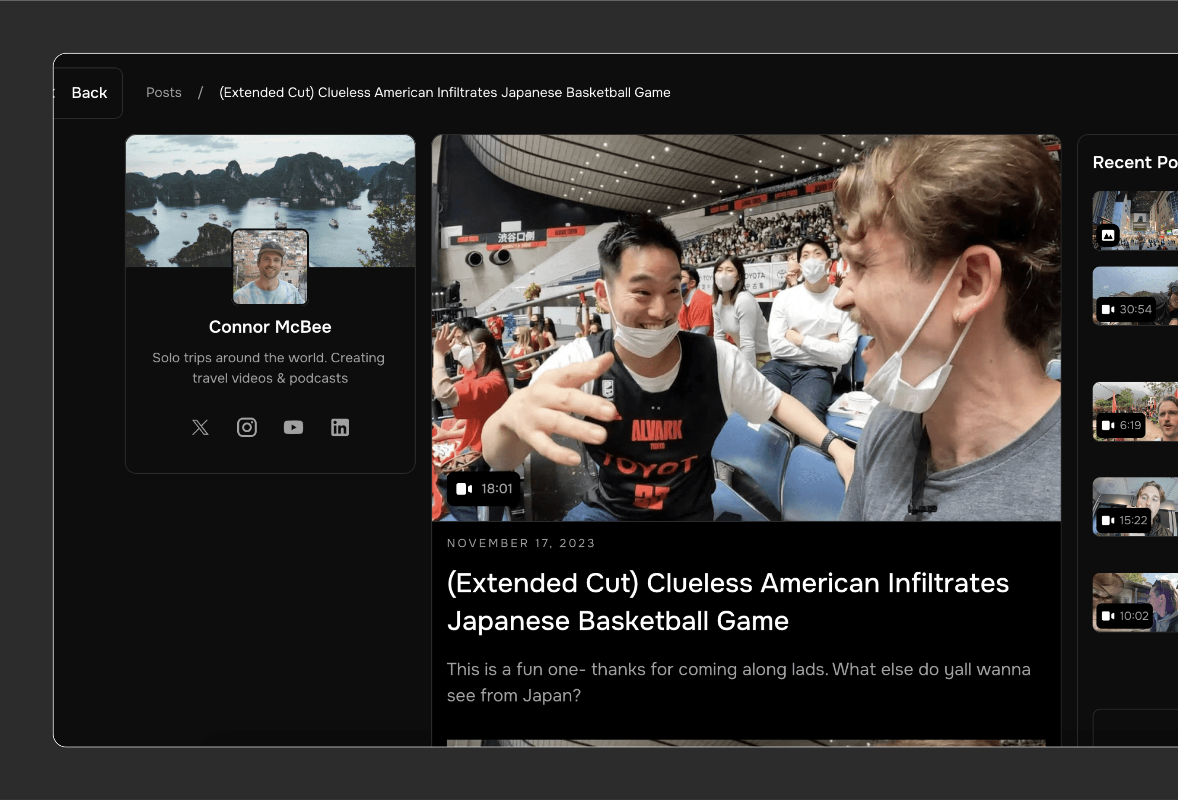Click the breadcrumb post title
1178x800 pixels.
click(x=445, y=93)
